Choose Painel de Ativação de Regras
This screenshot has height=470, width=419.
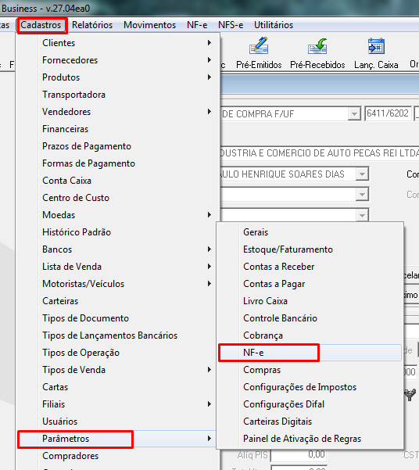[x=310, y=439]
